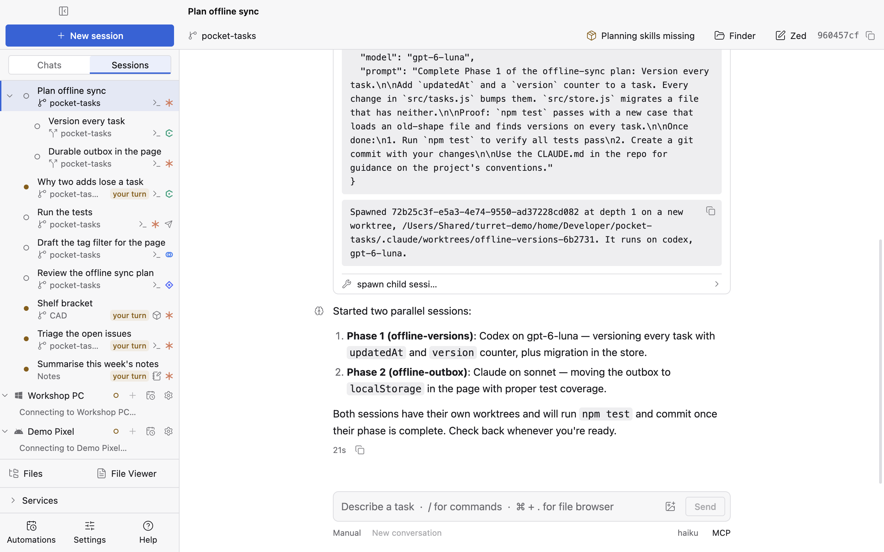The image size is (884, 552).
Task: Open Workshop PC settings gear
Action: [x=169, y=395]
